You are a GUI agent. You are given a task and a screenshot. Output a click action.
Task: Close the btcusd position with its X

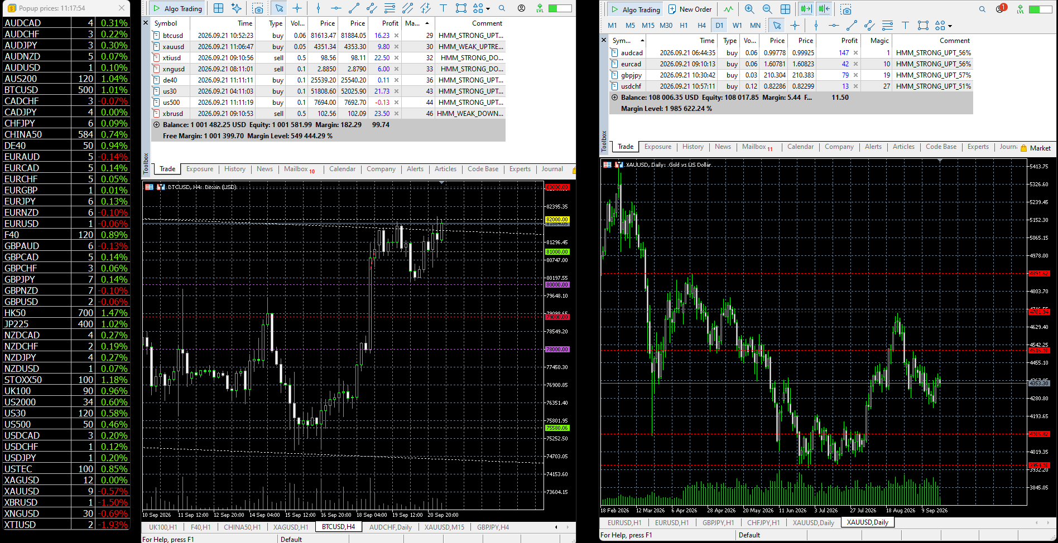tap(396, 36)
